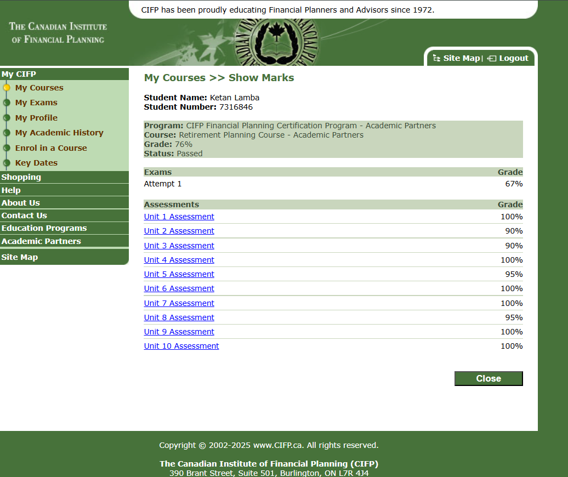Click the green bullet beside My Exams
The height and width of the screenshot is (477, 568).
pos(7,103)
